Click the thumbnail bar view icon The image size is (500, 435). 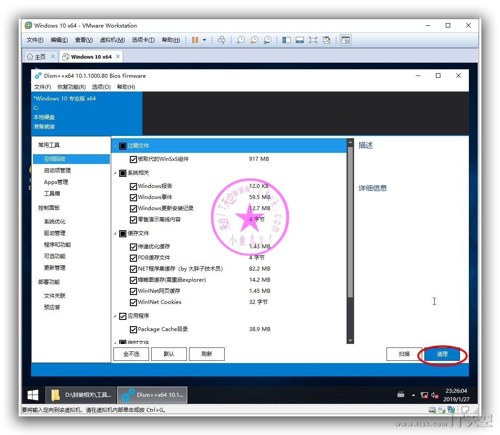(300, 40)
